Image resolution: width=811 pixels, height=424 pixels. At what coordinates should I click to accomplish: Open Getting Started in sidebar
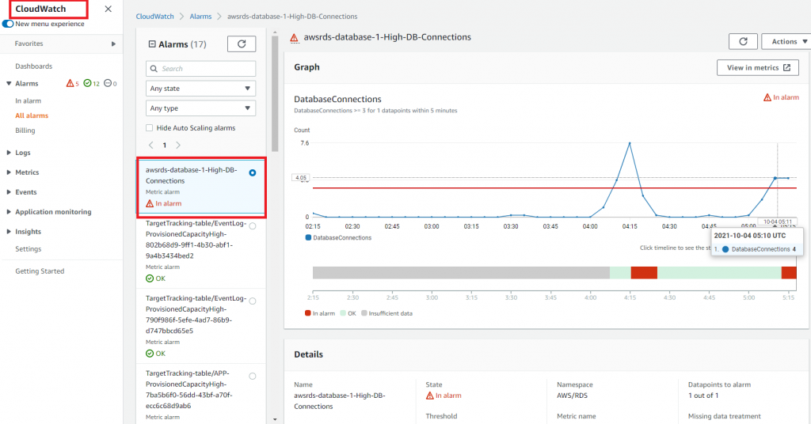40,271
